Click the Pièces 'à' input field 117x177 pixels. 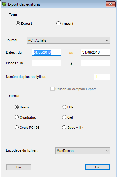click(95, 63)
